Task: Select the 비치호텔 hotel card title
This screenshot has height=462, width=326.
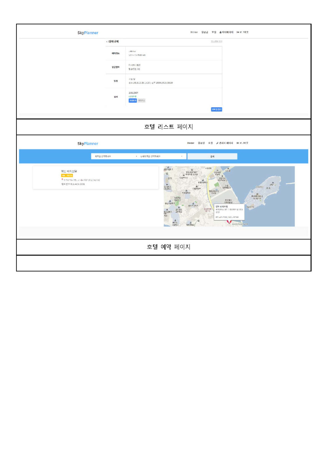Action: [x=69, y=171]
